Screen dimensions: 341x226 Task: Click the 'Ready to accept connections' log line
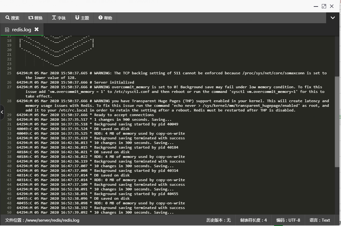[x=85, y=115]
